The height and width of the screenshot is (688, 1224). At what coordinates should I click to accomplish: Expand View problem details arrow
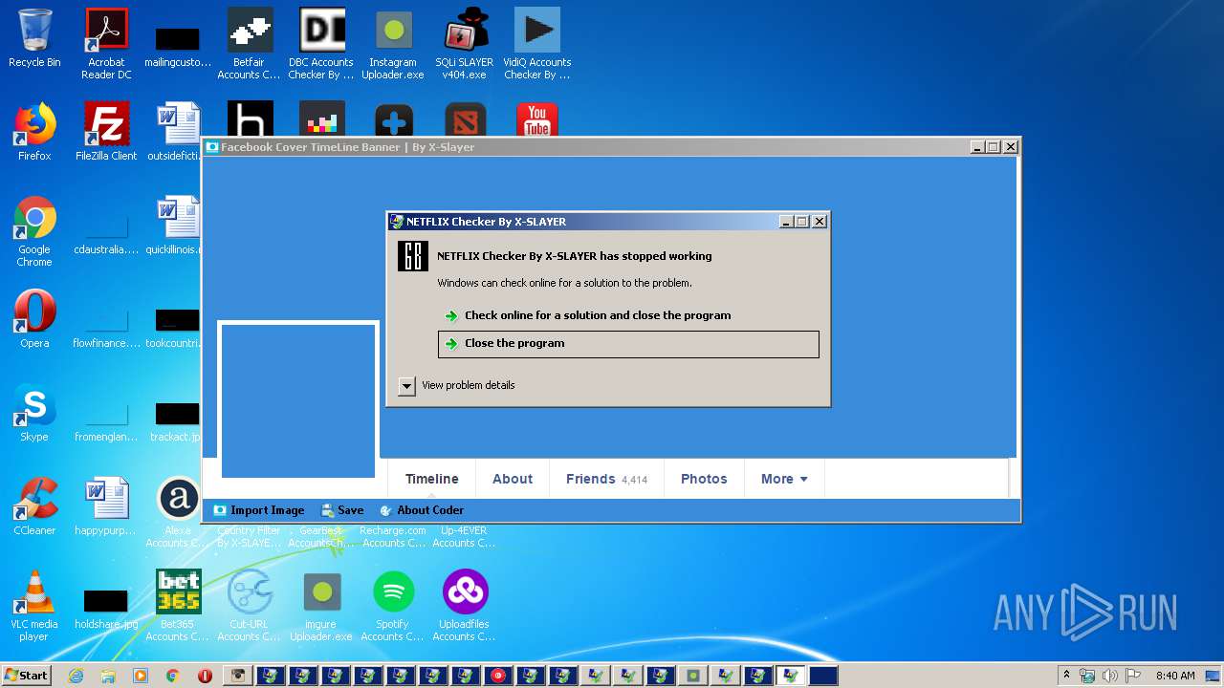tap(406, 385)
